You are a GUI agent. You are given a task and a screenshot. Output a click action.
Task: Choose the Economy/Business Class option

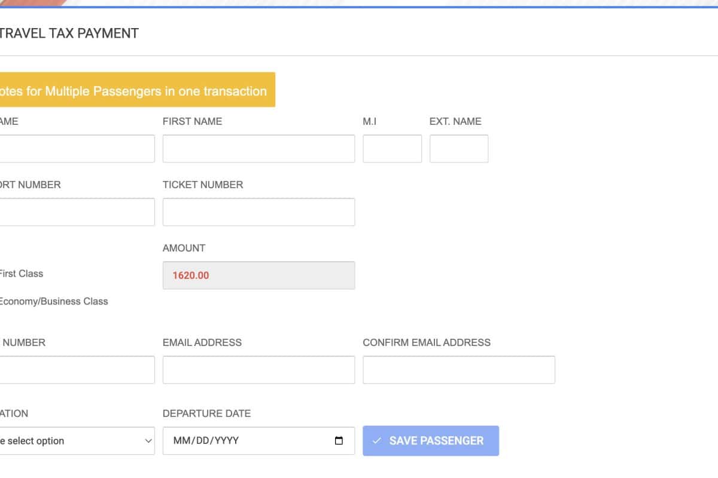pos(53,301)
